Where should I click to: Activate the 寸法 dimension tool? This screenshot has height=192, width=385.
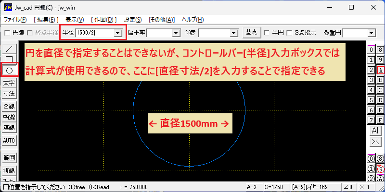tap(9, 94)
